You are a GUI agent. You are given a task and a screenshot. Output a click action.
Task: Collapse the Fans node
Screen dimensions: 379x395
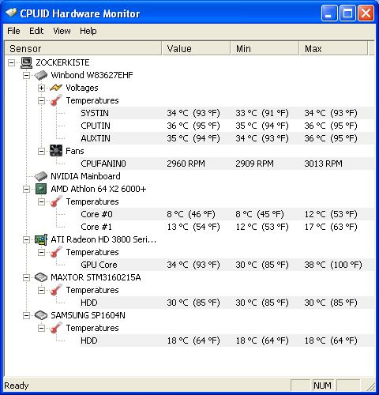pos(41,151)
